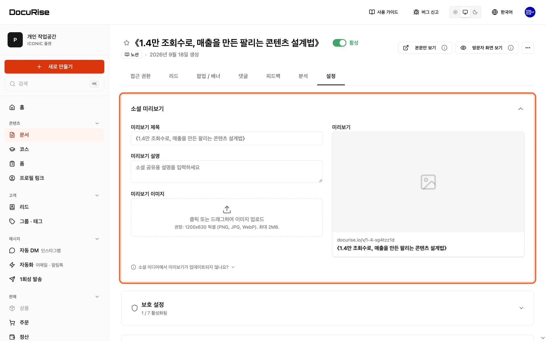Switch to light theme sun icon
The width and height of the screenshot is (546, 341).
[x=455, y=12]
